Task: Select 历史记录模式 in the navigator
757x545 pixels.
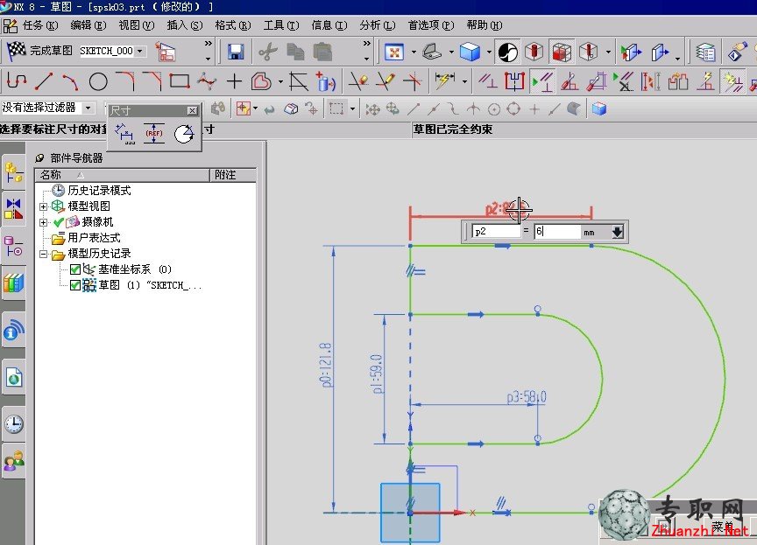Action: coord(99,191)
